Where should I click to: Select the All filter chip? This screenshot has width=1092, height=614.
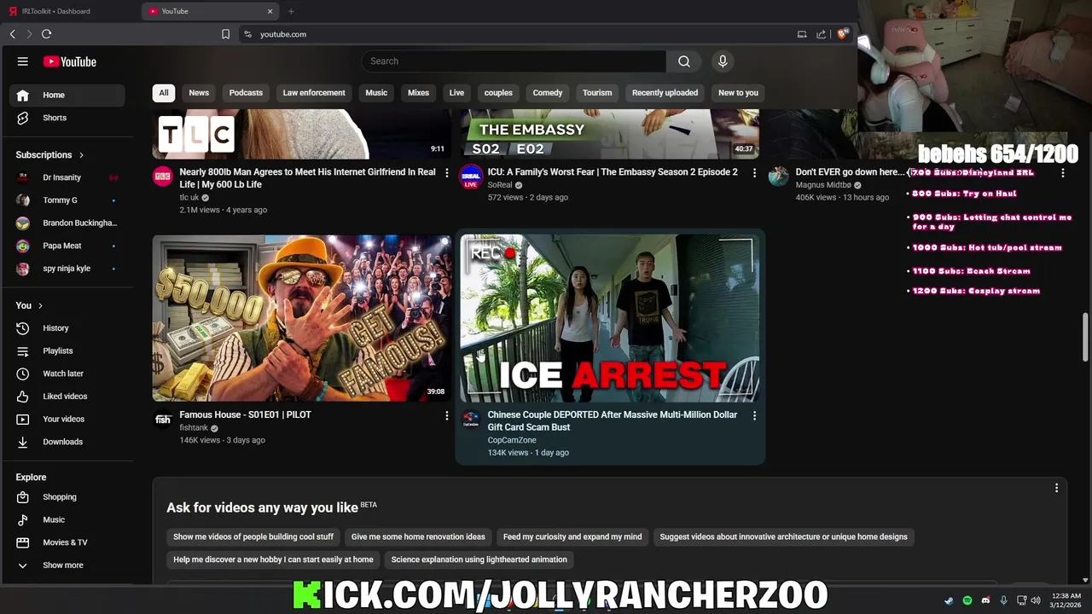click(164, 93)
